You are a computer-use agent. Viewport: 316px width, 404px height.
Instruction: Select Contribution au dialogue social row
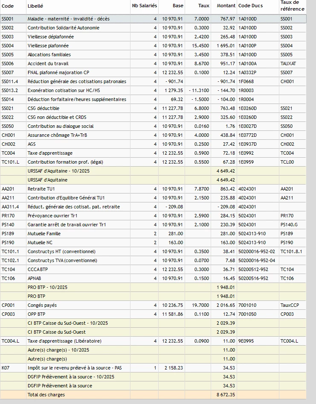tap(153, 126)
